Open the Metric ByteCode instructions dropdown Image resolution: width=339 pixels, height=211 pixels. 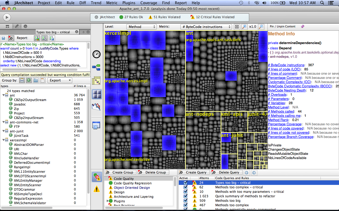coord(206,27)
